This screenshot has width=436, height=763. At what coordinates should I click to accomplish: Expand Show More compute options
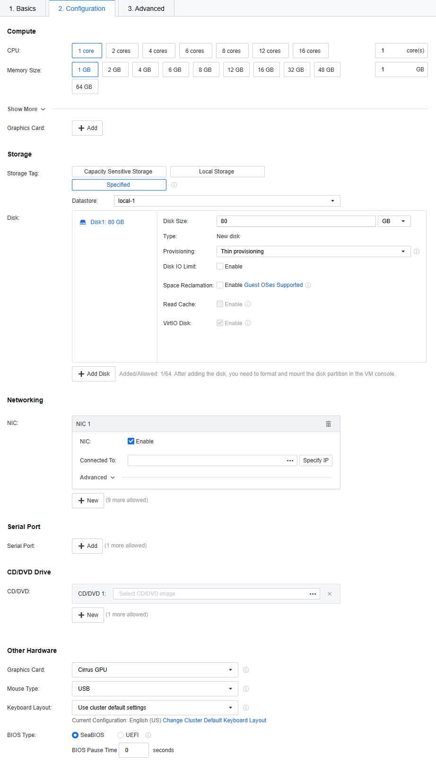click(26, 109)
